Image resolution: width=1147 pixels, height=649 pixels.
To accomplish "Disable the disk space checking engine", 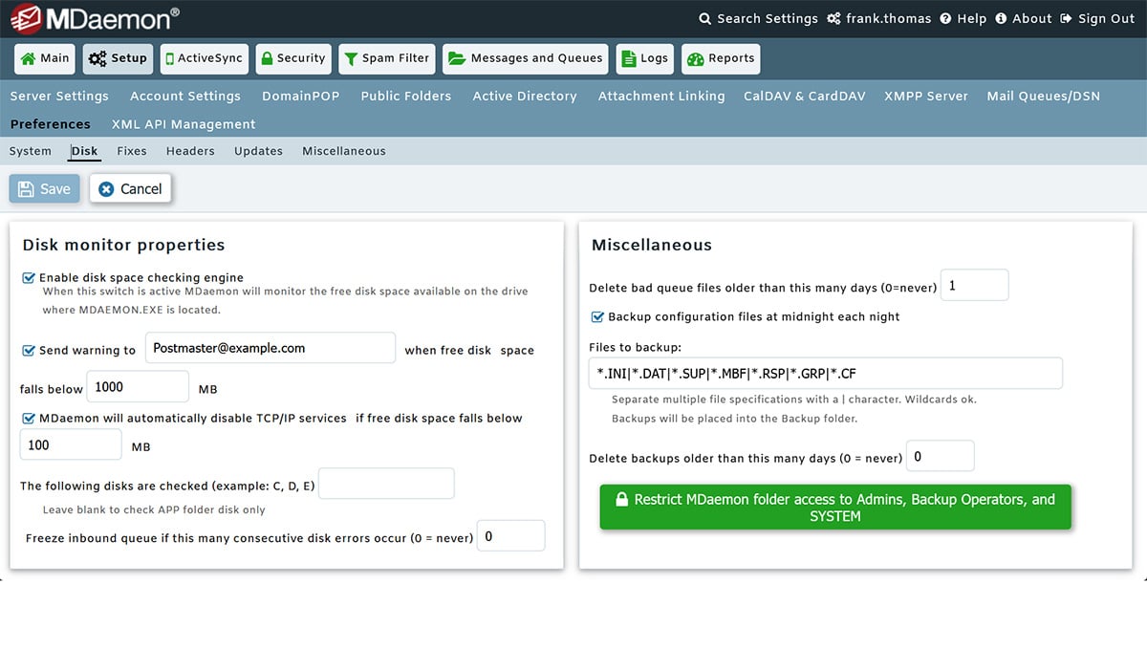I will [29, 277].
